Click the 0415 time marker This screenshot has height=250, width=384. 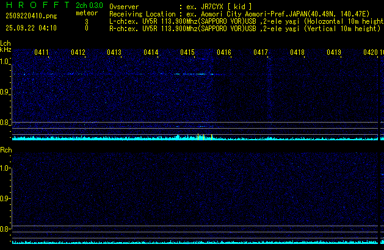(187, 53)
